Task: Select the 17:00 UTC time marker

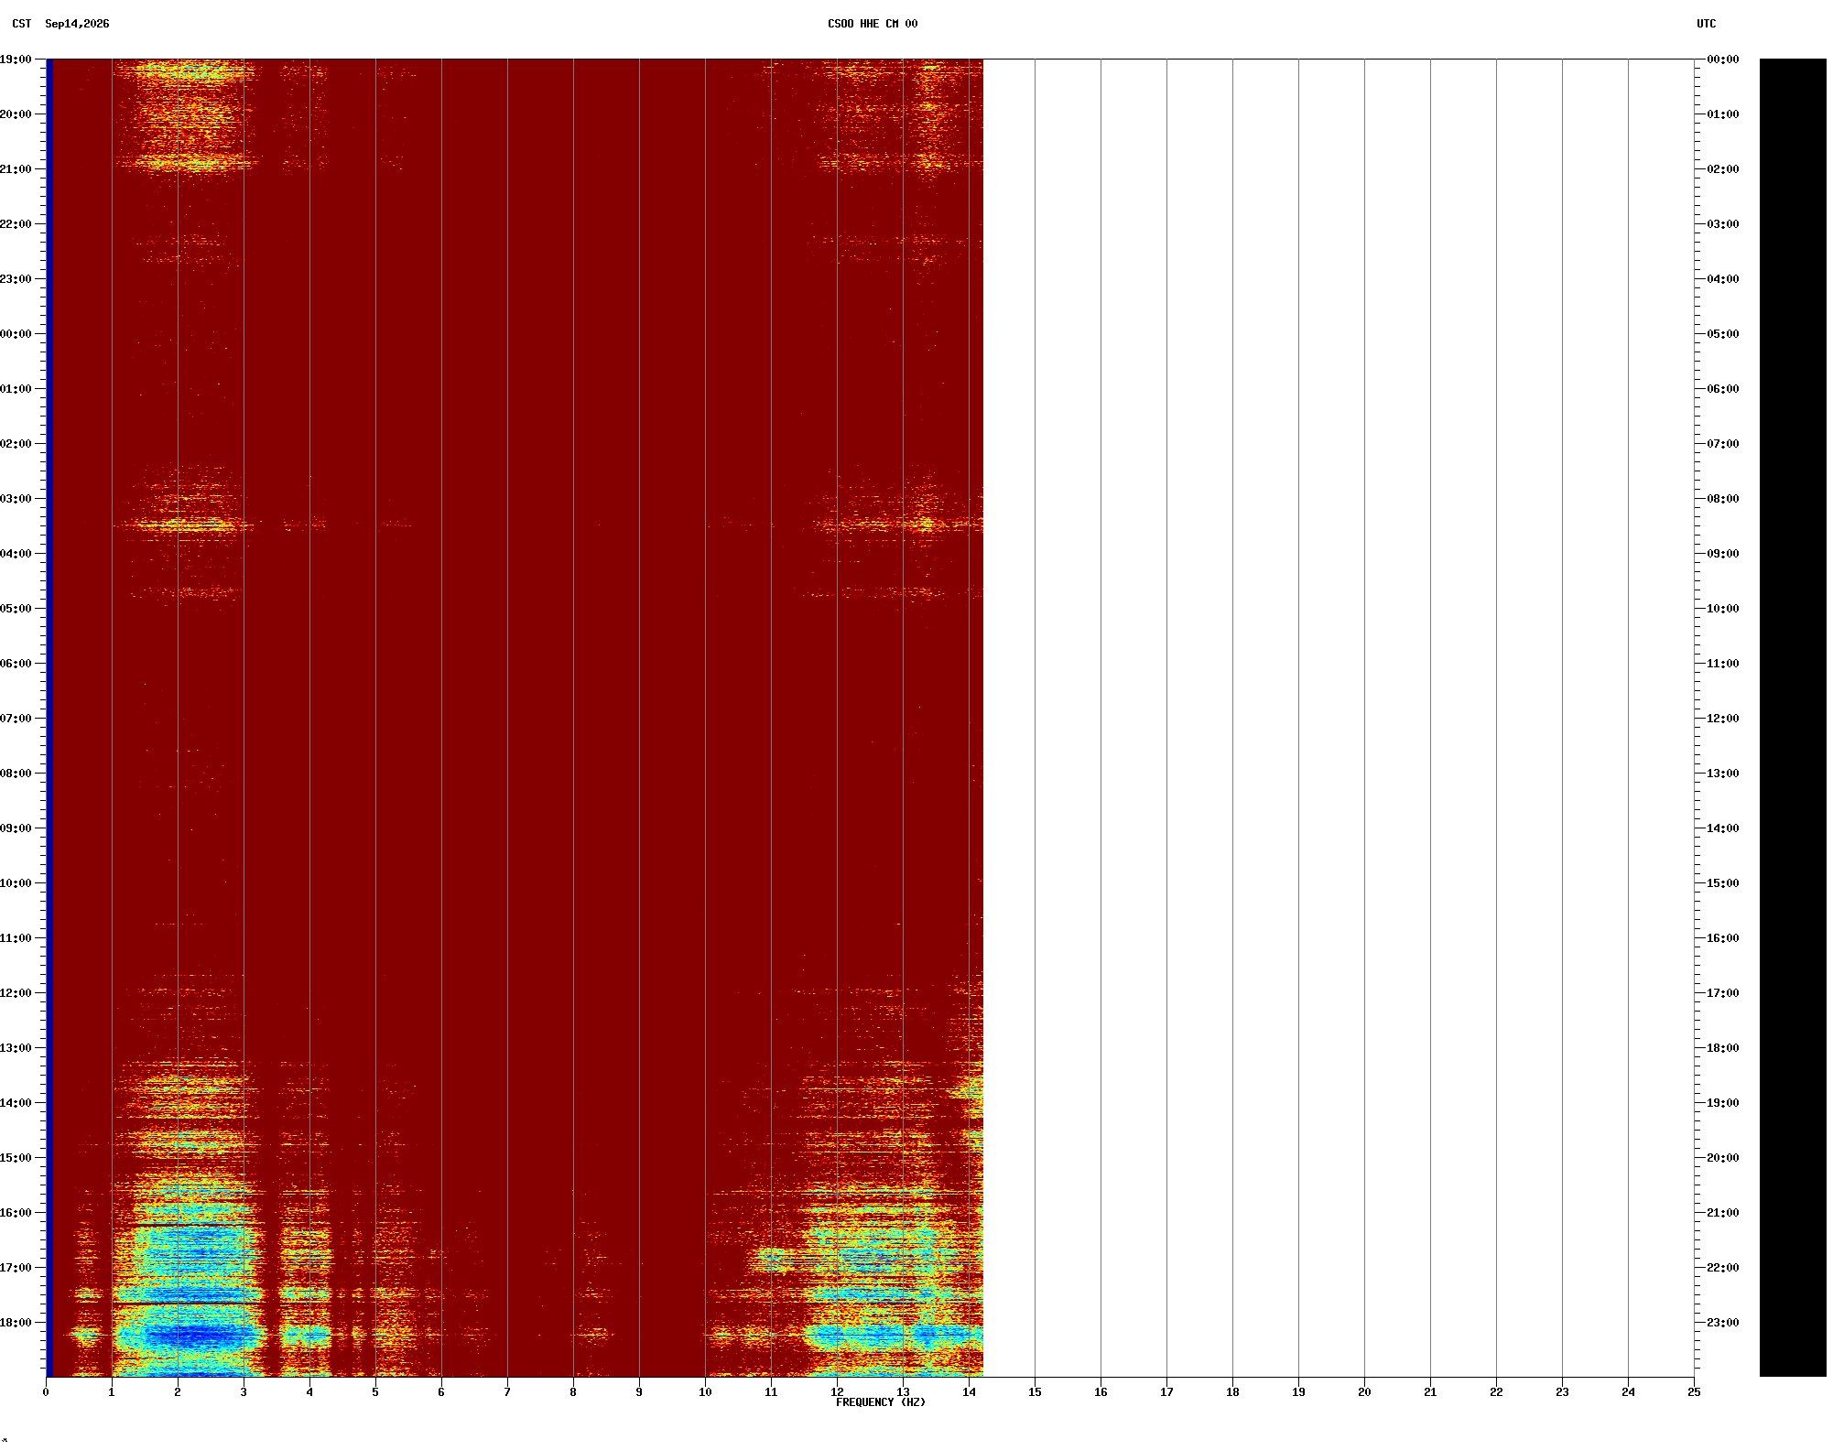Action: 1723,993
